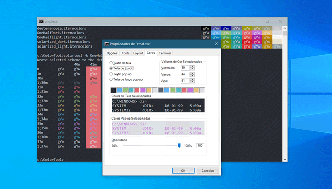Select the Cores tab
332x189 pixels.
(151, 53)
